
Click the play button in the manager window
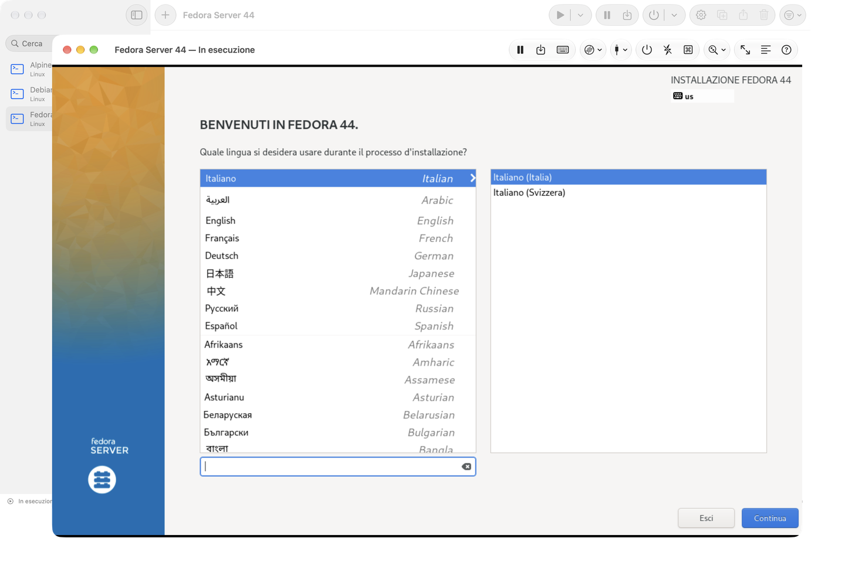point(560,15)
